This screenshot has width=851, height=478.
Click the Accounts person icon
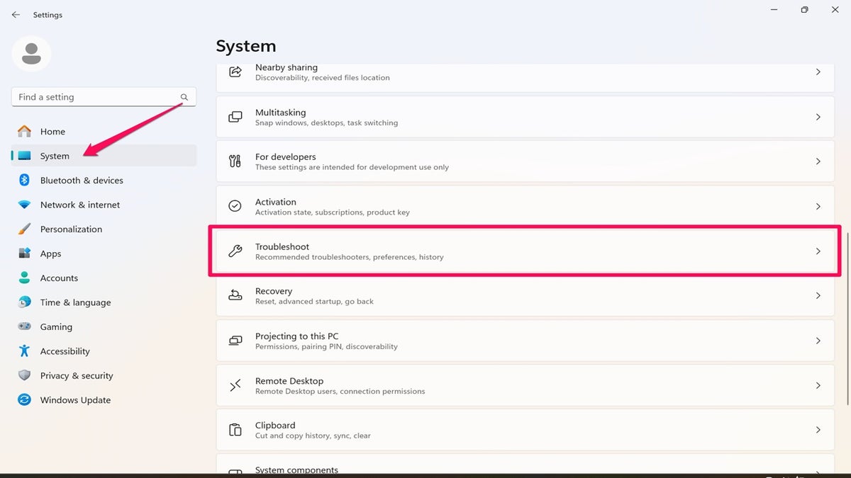25,278
